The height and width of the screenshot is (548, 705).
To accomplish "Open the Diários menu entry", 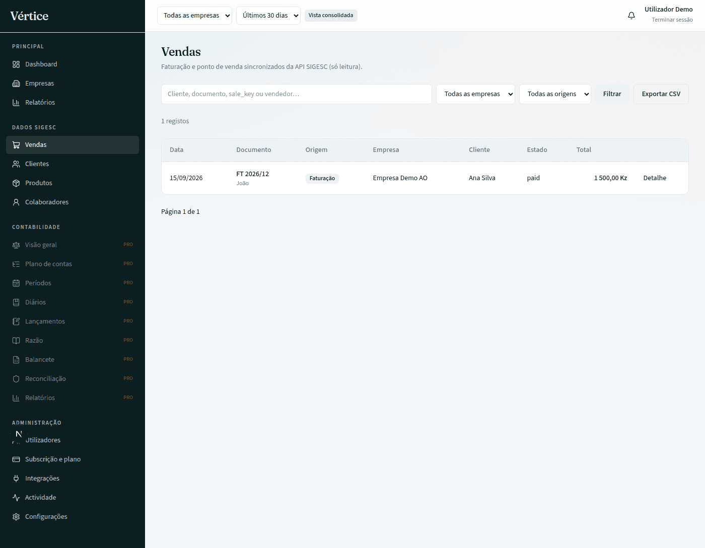I will coord(73,302).
